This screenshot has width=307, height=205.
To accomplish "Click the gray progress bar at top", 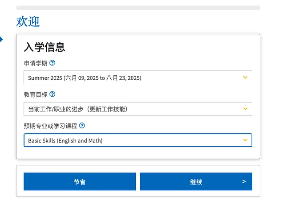I will (x=138, y=8).
